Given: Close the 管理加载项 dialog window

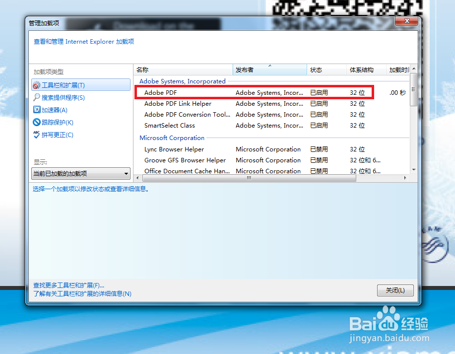Looking at the screenshot, I should point(407,21).
